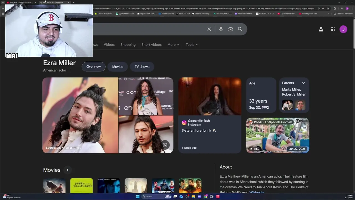Switch to the Videos results tab
Viewport: 355px width, 200px height.
pyautogui.click(x=109, y=45)
